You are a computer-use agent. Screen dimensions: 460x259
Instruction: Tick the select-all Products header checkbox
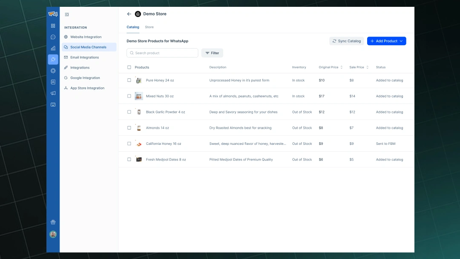[129, 67]
